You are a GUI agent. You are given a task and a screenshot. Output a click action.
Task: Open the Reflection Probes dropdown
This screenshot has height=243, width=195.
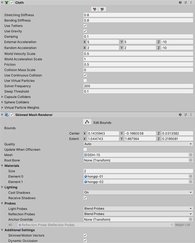point(138,214)
